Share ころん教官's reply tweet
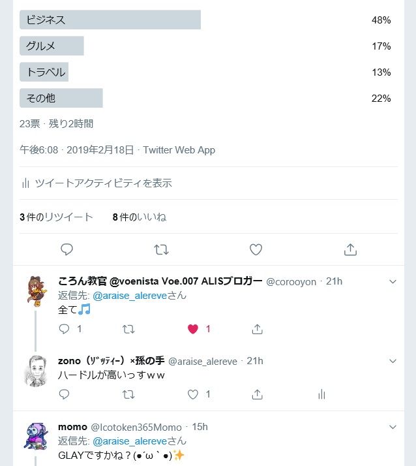 (257, 329)
